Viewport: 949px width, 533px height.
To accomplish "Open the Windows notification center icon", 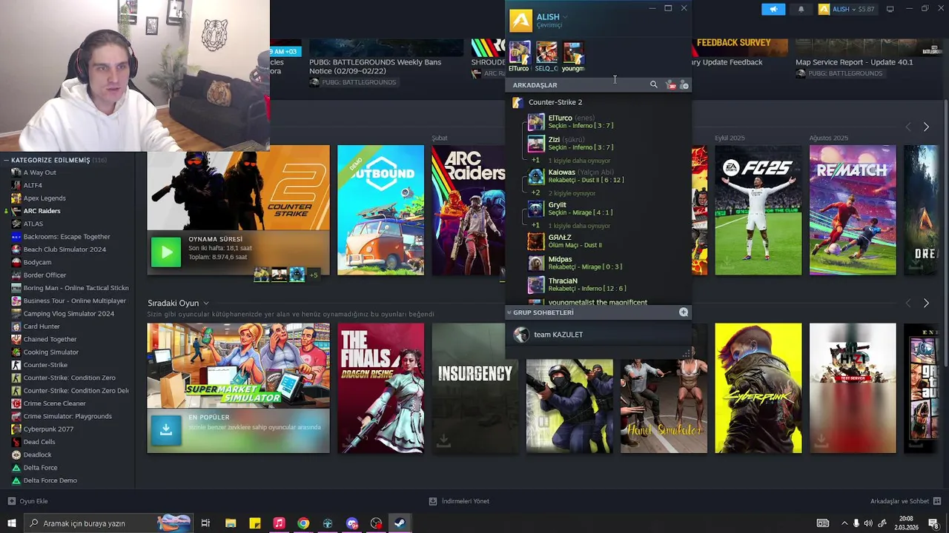I will [x=933, y=523].
